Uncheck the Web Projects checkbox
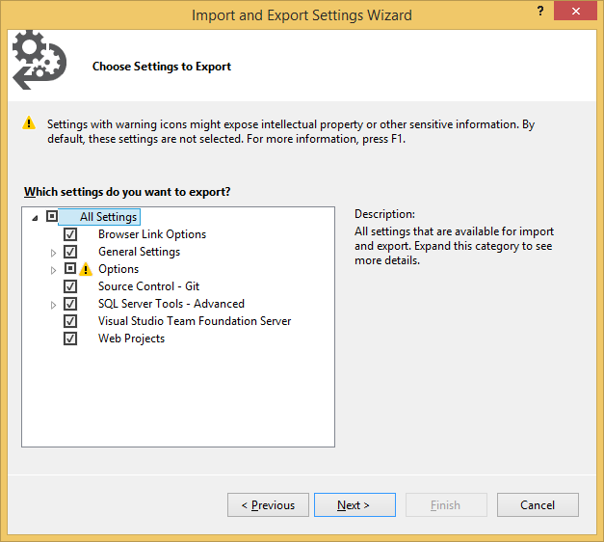 pyautogui.click(x=70, y=339)
